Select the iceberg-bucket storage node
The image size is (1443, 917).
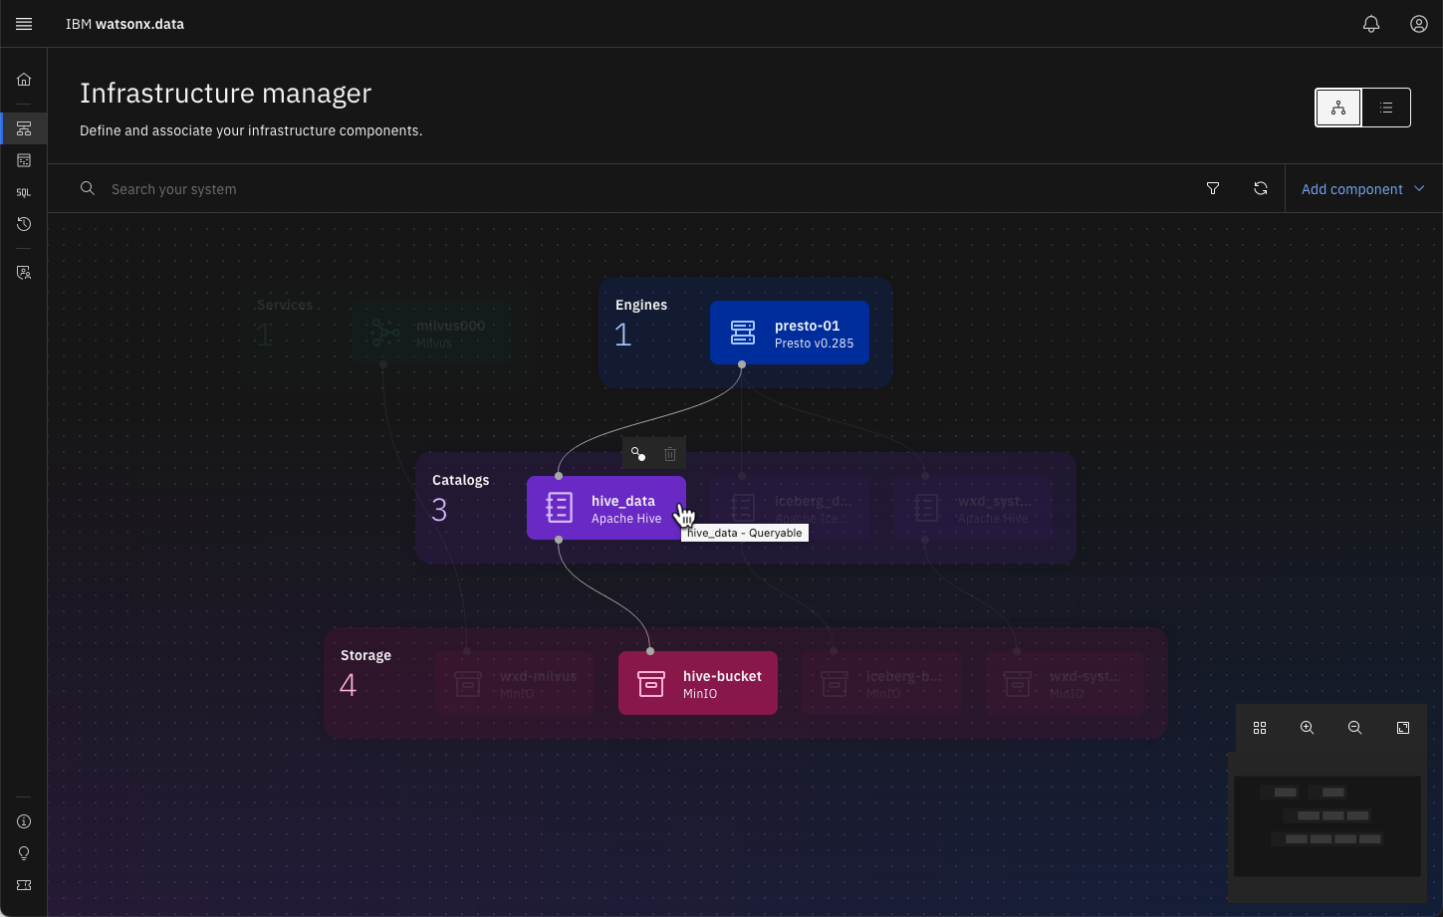click(x=881, y=683)
